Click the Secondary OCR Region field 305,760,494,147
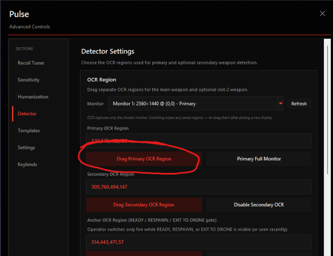This screenshot has width=333, height=256. click(199, 187)
